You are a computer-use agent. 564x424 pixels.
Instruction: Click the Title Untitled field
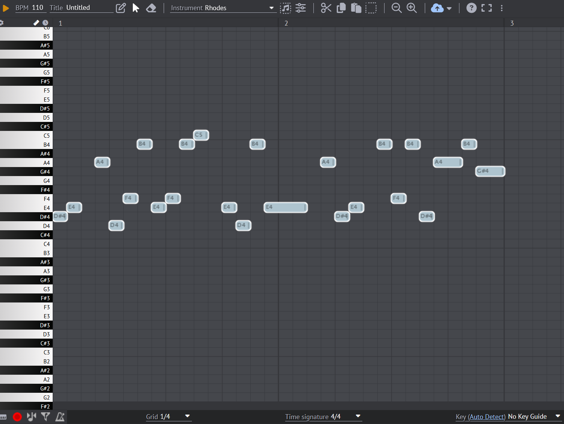[x=89, y=8]
